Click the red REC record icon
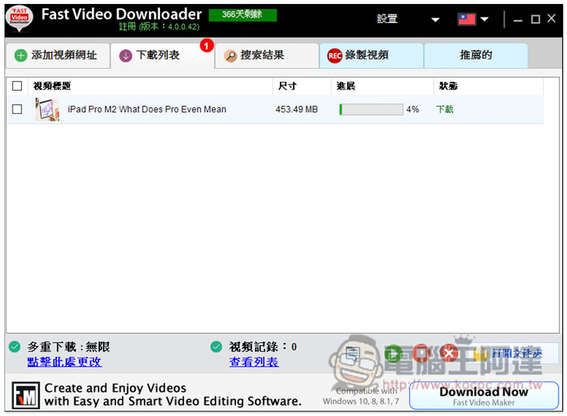Viewport: 567px width, 416px height. [x=335, y=56]
